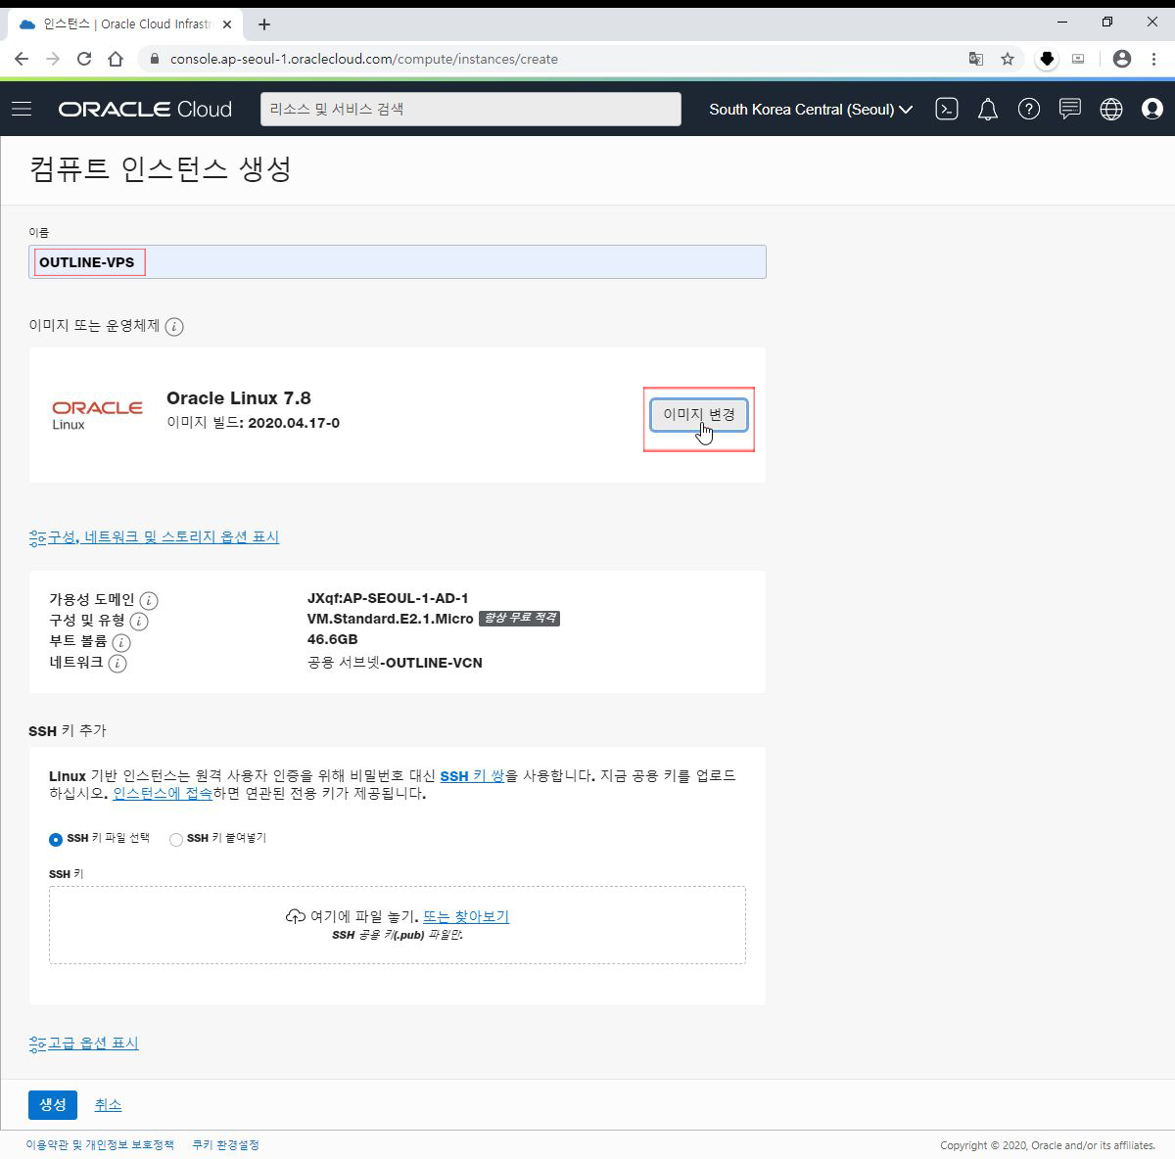This screenshot has height=1159, width=1175.
Task: Click info icon next to 가용성 도메인
Action: click(x=149, y=600)
